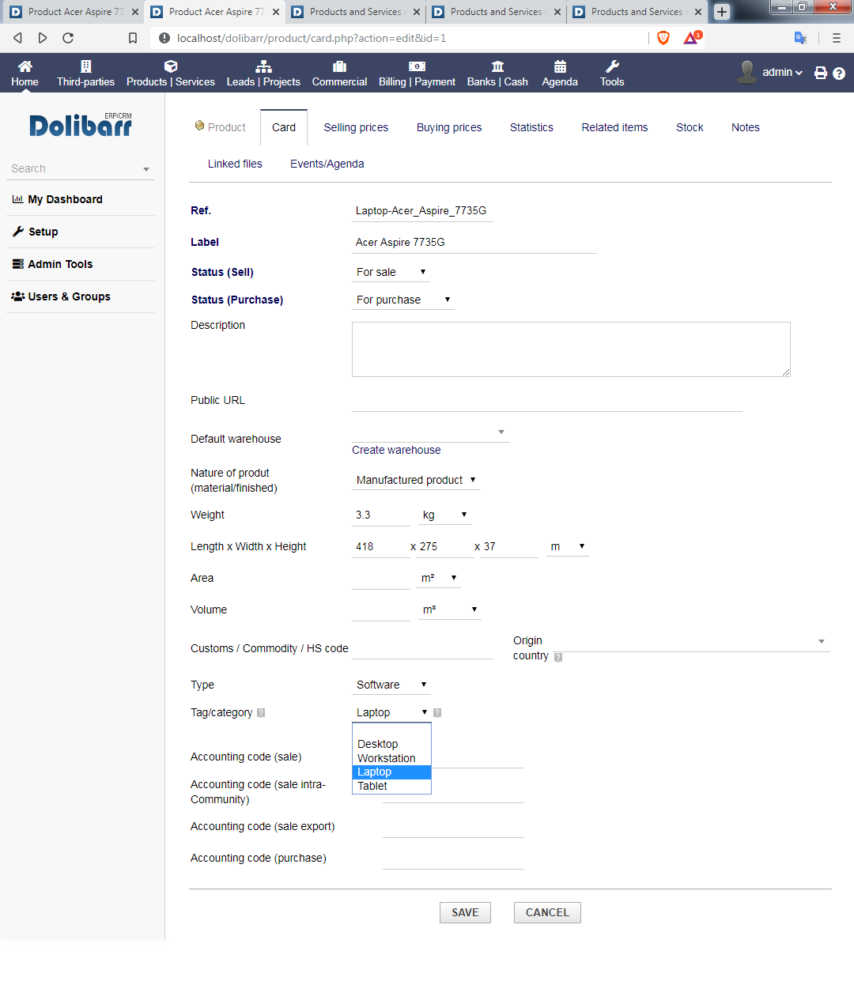Open the Brave shields lion icon
The height and width of the screenshot is (1004, 854).
[x=663, y=38]
